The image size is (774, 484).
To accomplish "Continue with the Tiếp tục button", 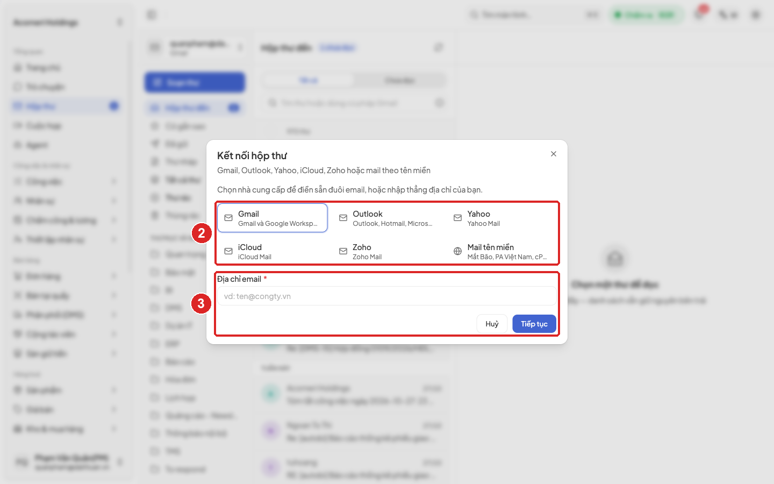I will point(534,324).
